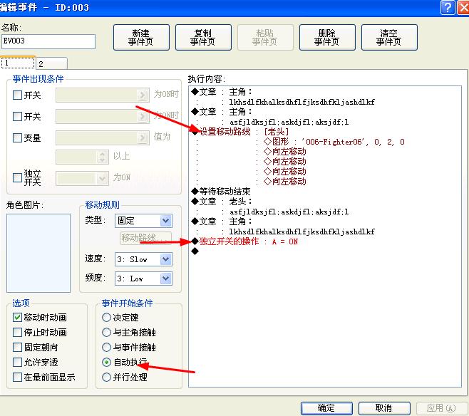
Task: Select the empty last command diamond
Action: click(195, 251)
